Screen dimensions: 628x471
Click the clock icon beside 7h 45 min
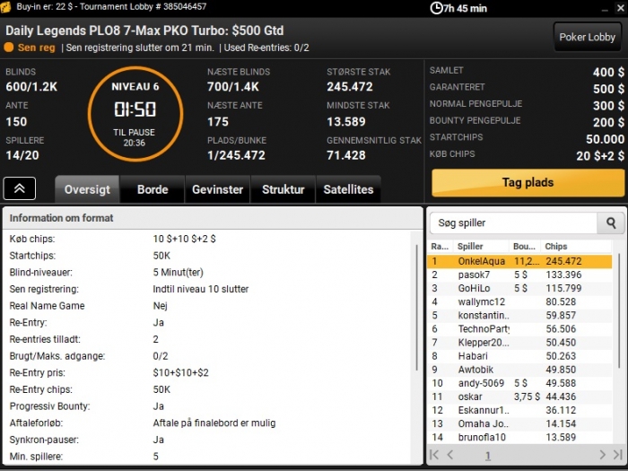click(x=436, y=8)
